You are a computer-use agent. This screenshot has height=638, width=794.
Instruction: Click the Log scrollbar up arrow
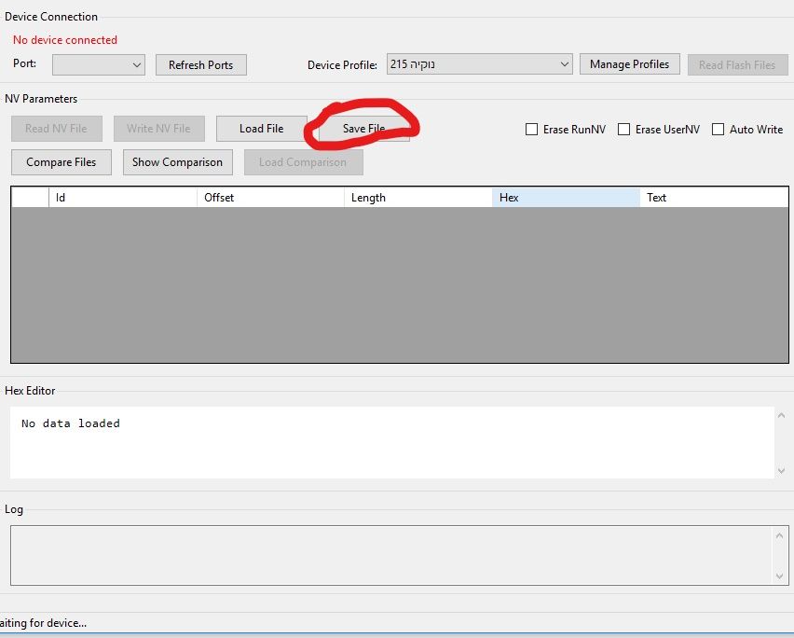click(x=781, y=535)
